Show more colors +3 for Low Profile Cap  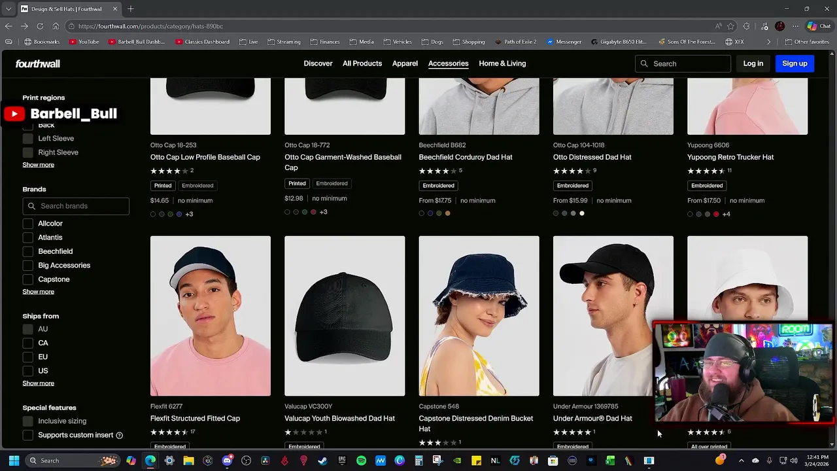pos(189,214)
